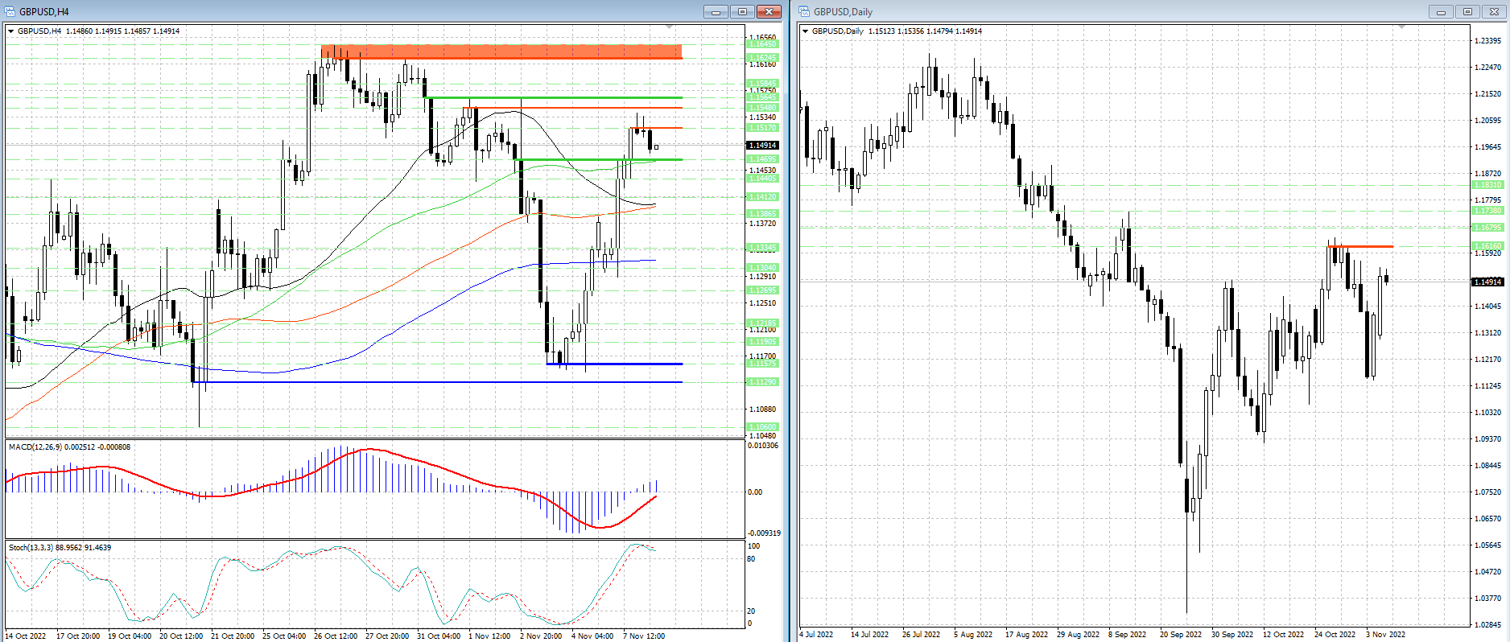Screen dimensions: 1510x642
Task: Minimize the GBPUSD,H4 chart window
Action: (x=716, y=11)
